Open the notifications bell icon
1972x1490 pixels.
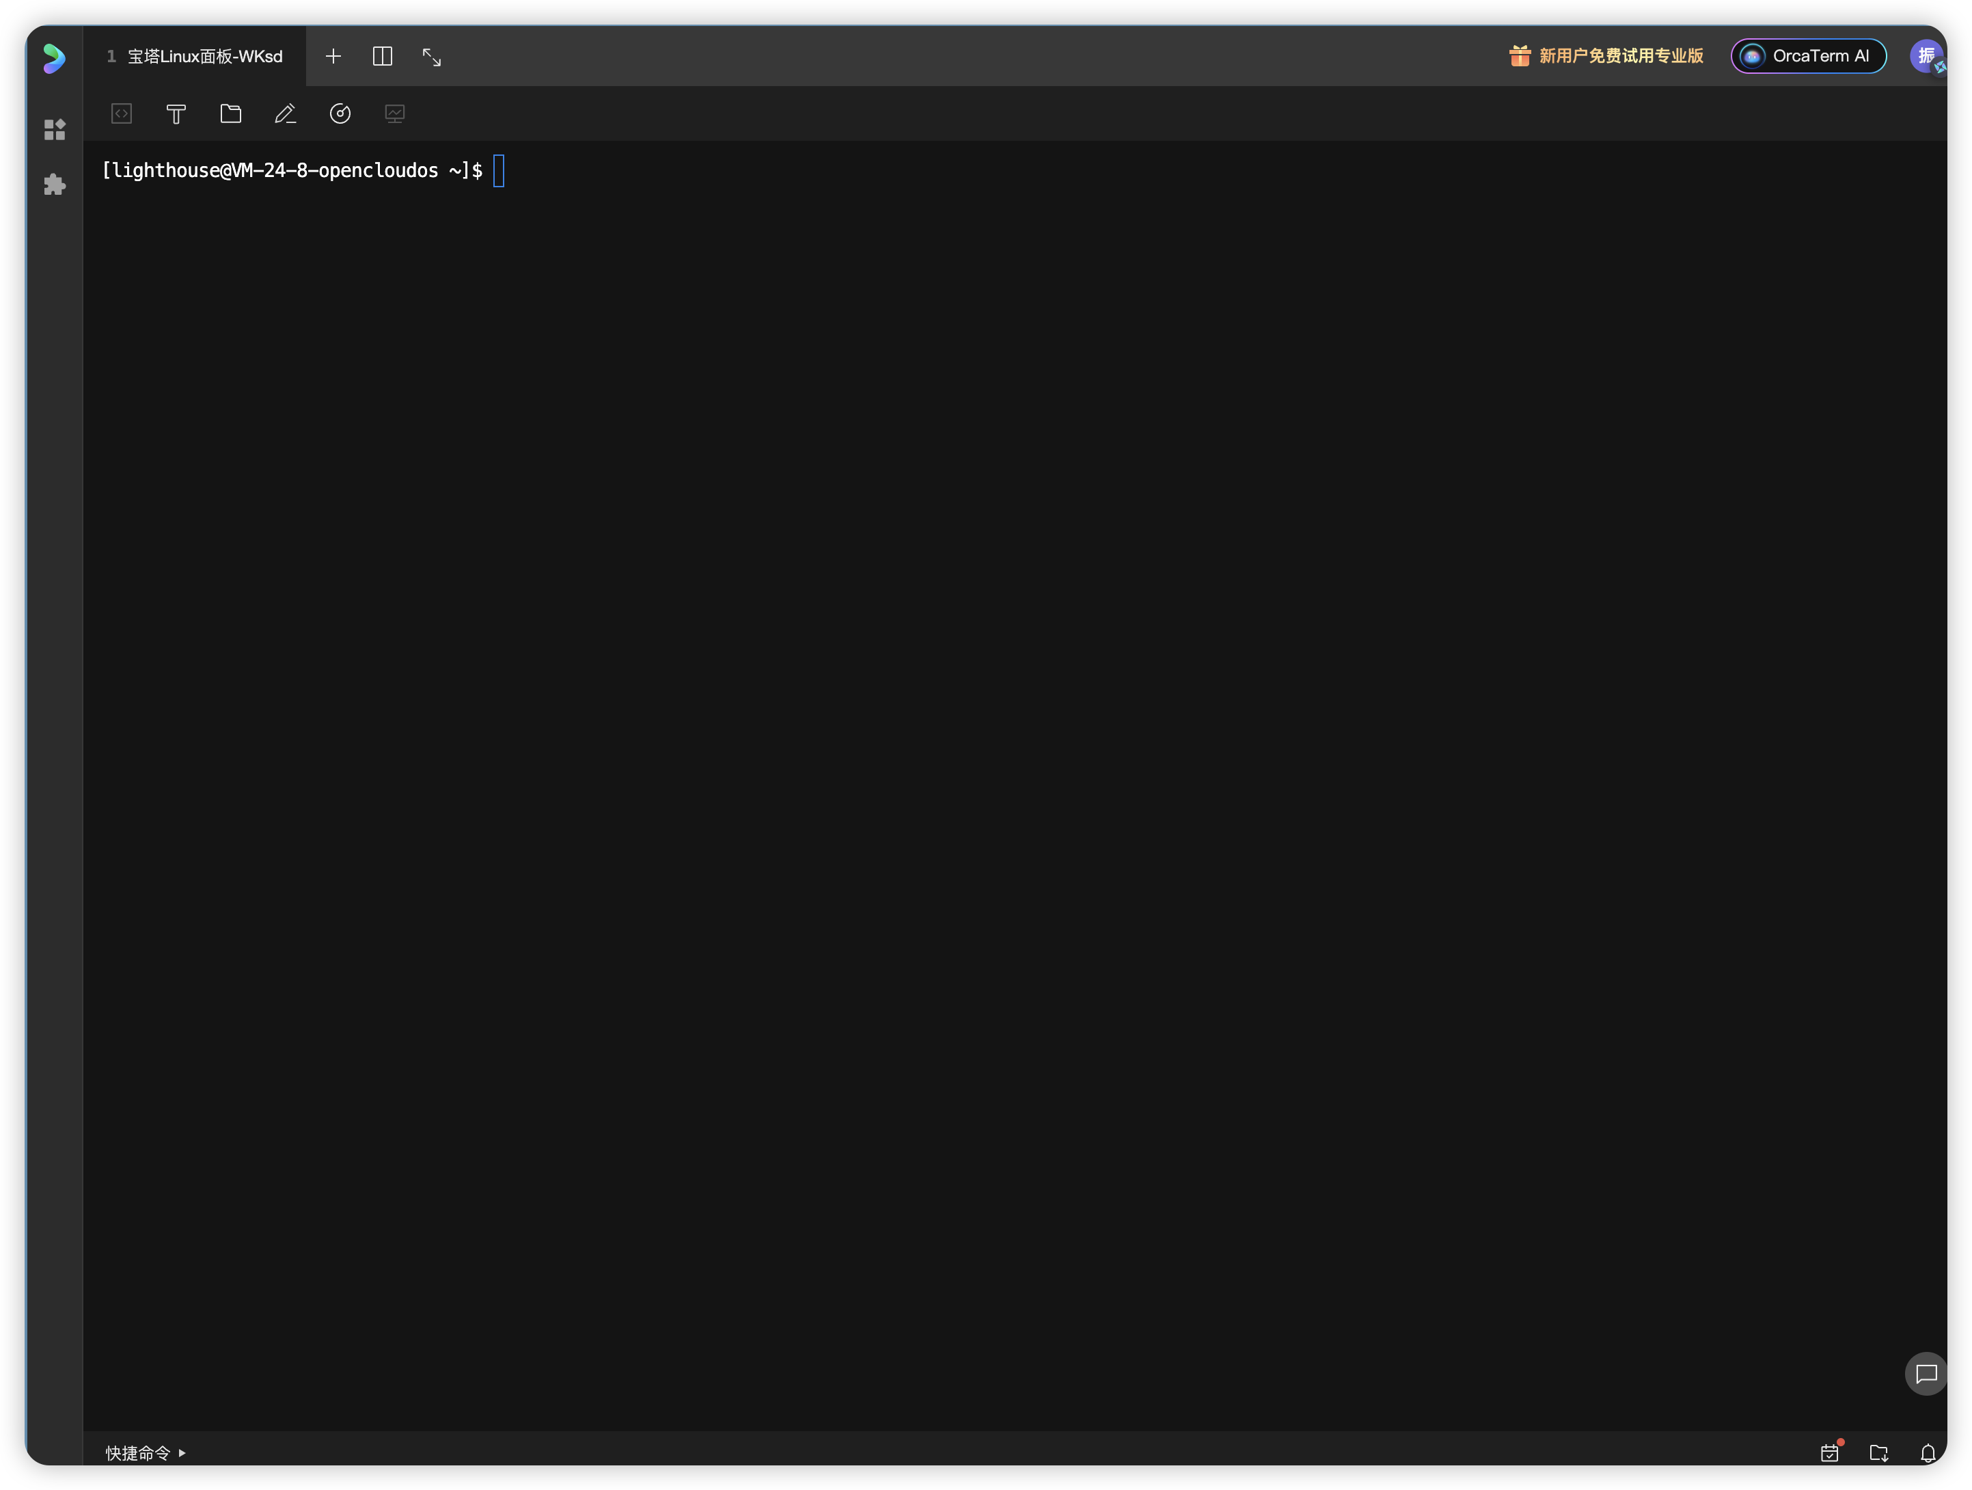pos(1928,1452)
